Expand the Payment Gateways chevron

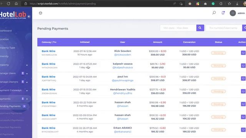27,90
